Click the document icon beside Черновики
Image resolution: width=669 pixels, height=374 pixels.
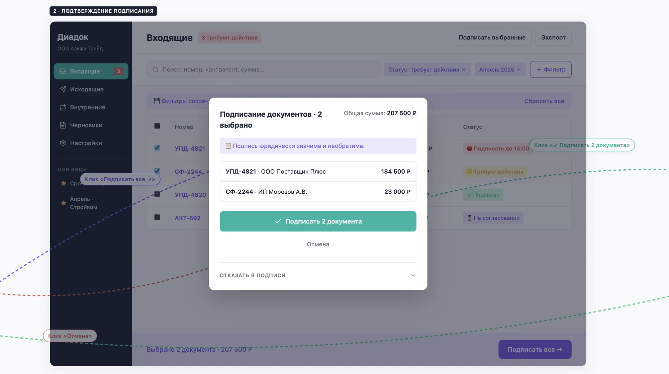pyautogui.click(x=63, y=125)
